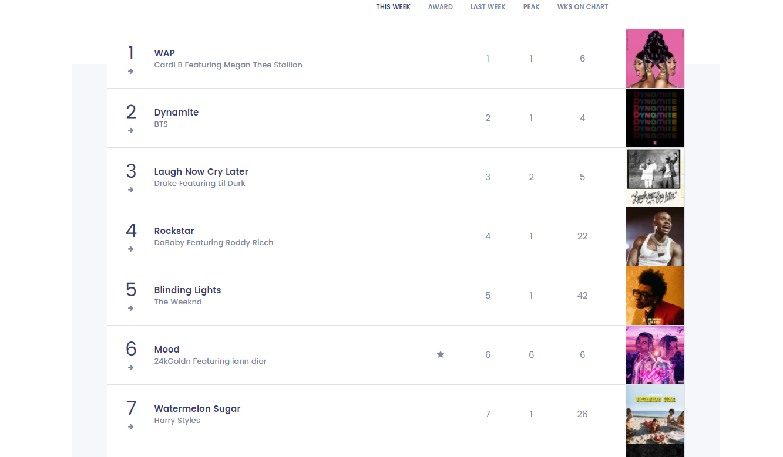Click the trend arrow beside Dynamite rank 2
The height and width of the screenshot is (457, 783).
coord(130,131)
